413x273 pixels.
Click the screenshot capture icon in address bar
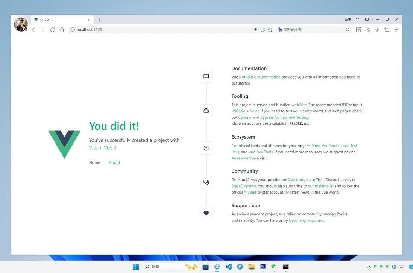263,30
